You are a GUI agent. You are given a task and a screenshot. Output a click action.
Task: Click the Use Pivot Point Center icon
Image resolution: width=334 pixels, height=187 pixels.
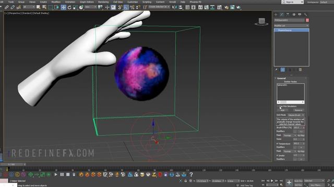(x=100, y=7)
